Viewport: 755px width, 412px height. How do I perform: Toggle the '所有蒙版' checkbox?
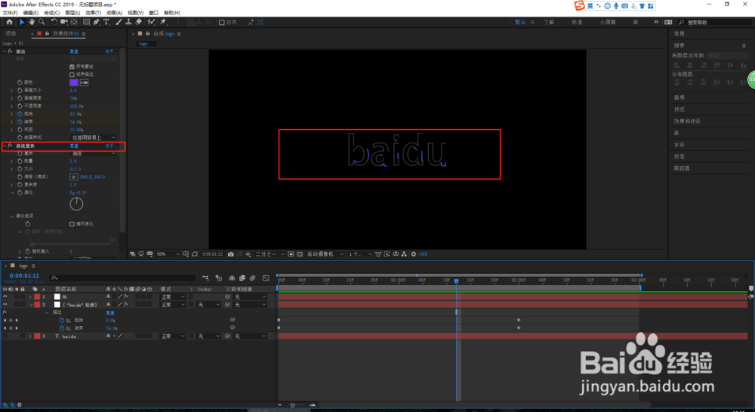point(72,66)
